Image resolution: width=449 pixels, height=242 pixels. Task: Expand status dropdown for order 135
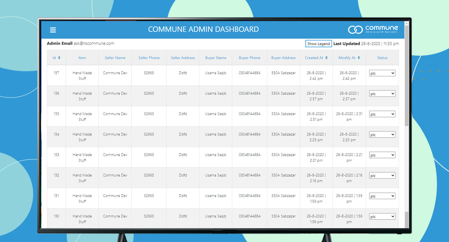tap(382, 114)
